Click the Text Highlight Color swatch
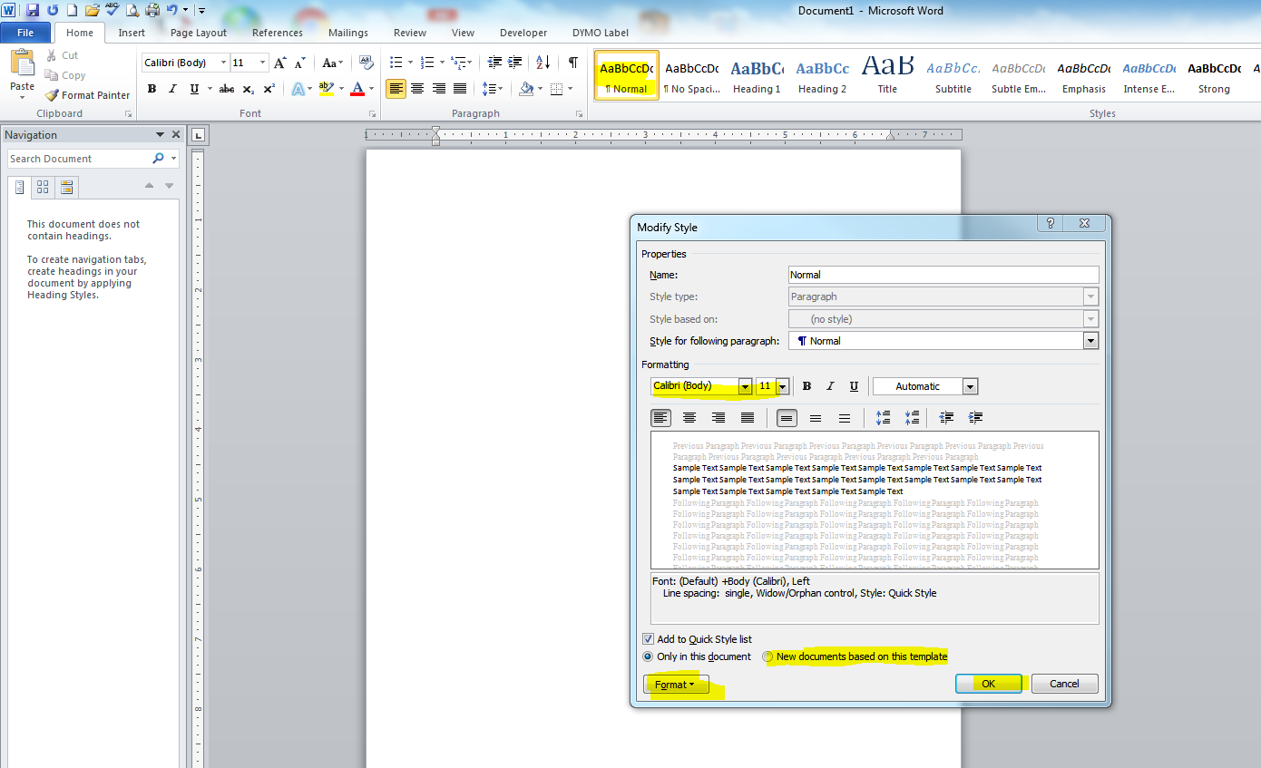Screen dimensions: 1261x768 click(326, 89)
